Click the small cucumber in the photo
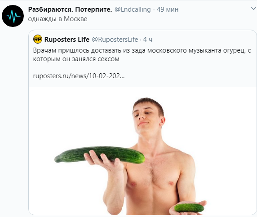Viewport: 257px width, 217px height. [x=189, y=208]
